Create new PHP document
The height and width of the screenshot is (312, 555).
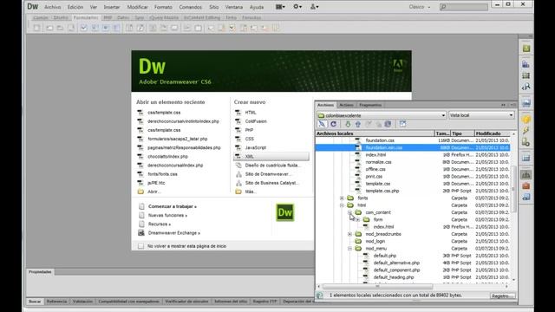click(x=249, y=130)
